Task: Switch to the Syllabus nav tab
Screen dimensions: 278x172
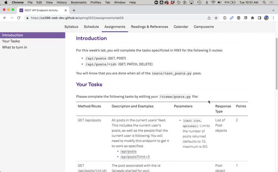Action: click(x=71, y=27)
